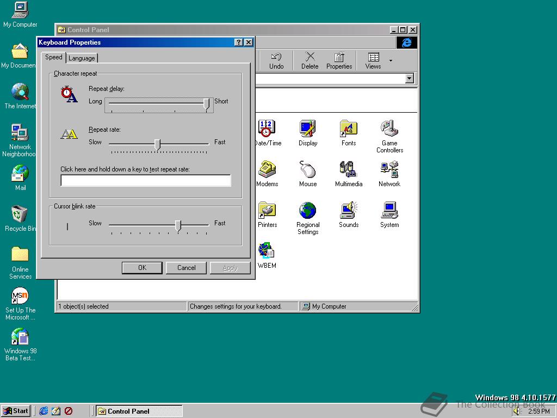Switch to the Language tab
The width and height of the screenshot is (557, 418).
82,58
